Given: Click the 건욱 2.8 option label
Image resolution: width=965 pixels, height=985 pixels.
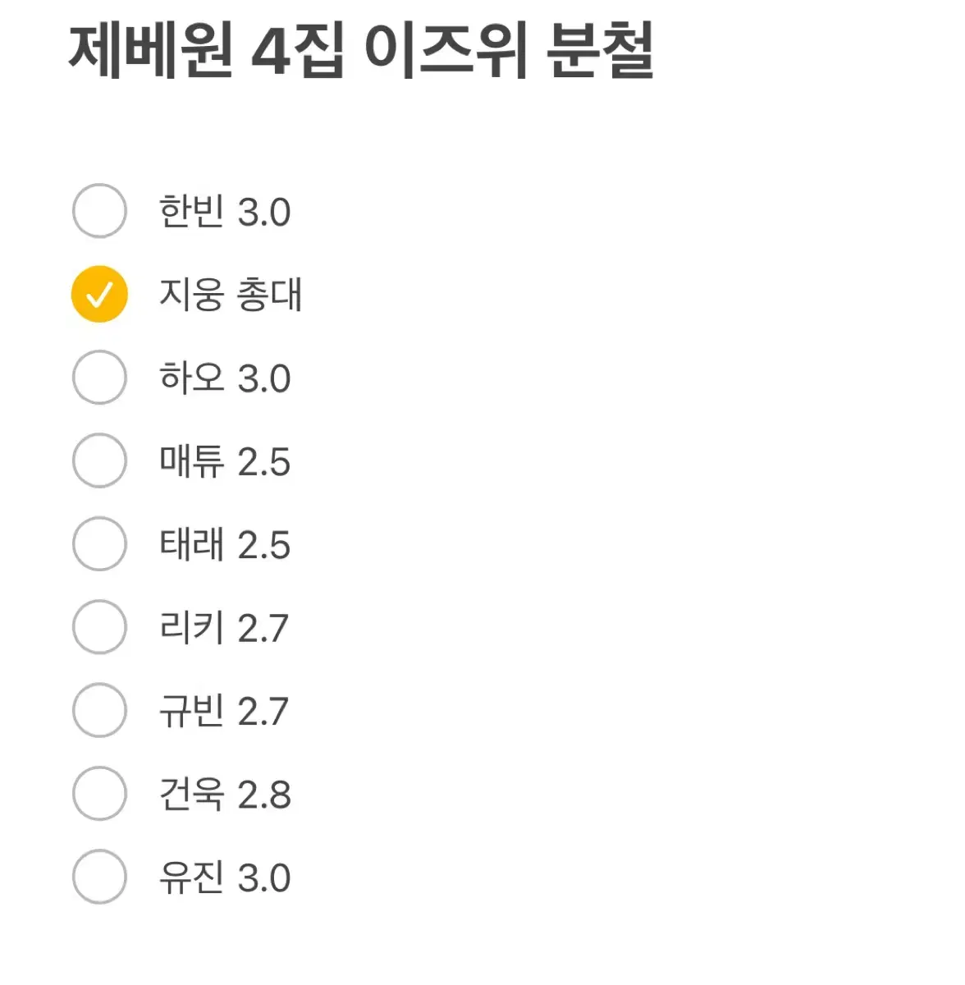Looking at the screenshot, I should (x=225, y=795).
